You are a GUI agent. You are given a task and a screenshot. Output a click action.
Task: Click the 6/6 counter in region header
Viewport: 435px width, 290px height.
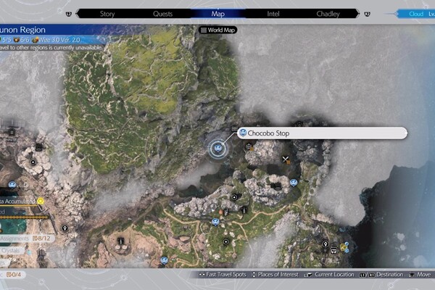22,40
